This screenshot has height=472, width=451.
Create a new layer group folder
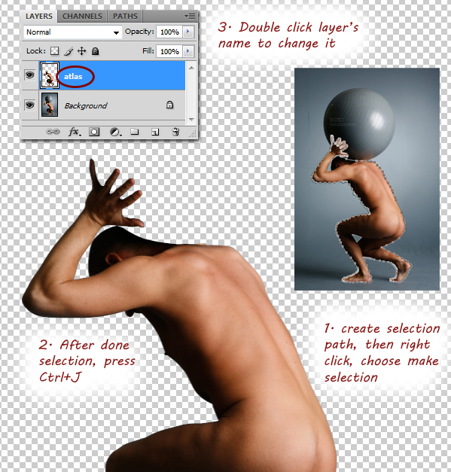135,132
